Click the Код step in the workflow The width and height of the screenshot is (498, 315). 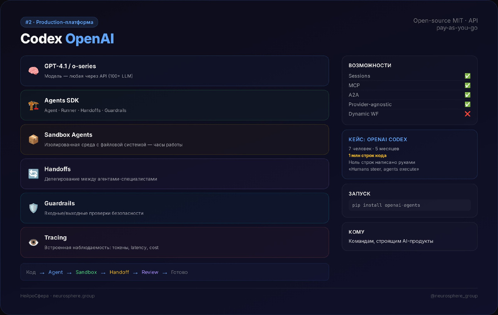coord(31,272)
